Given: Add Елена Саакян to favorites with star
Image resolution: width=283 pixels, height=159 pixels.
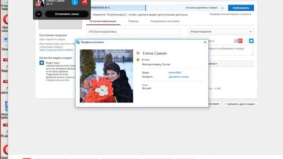Looking at the screenshot, I should pyautogui.click(x=138, y=53).
